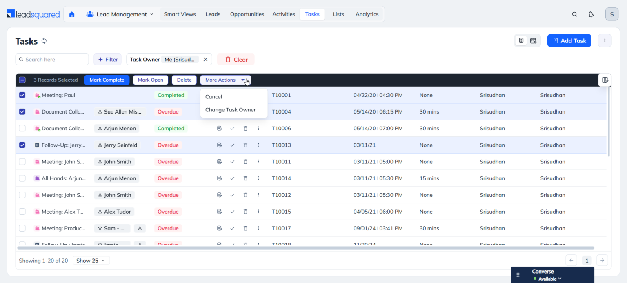Refresh the Tasks list icon
Screen dimensions: 627x283
[44, 41]
